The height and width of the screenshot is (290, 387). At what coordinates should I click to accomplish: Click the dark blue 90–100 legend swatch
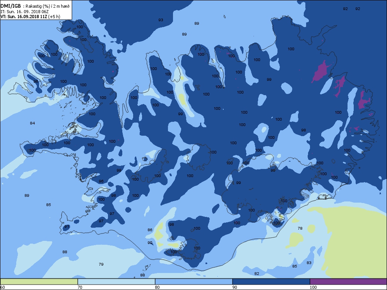point(271,281)
